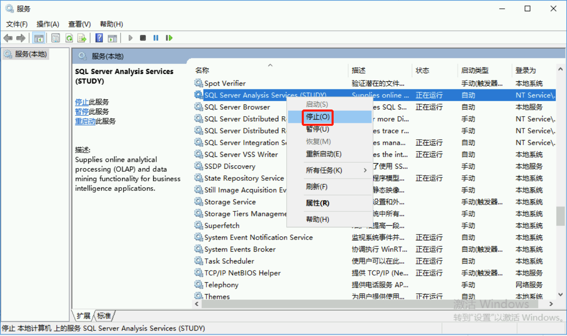Click the horizontal scrollbar right arrow
The image size is (567, 336).
click(x=551, y=304)
